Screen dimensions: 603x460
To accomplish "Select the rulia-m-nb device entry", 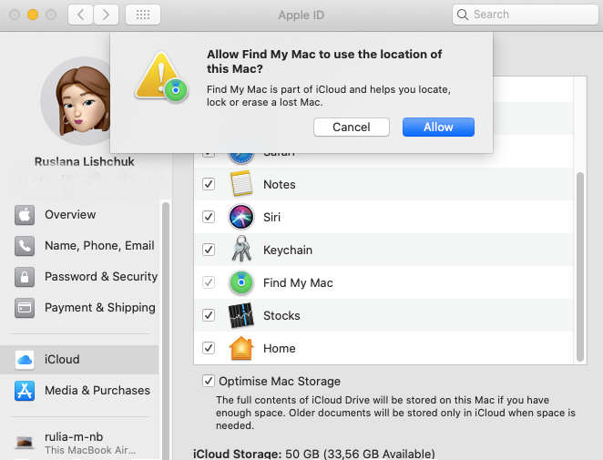I will (81, 443).
